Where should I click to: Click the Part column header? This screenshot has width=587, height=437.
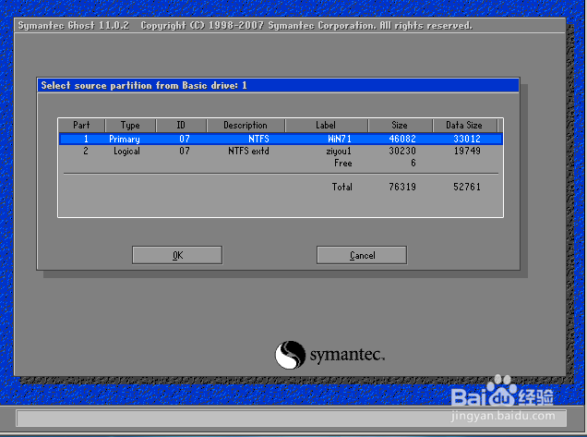click(x=81, y=125)
